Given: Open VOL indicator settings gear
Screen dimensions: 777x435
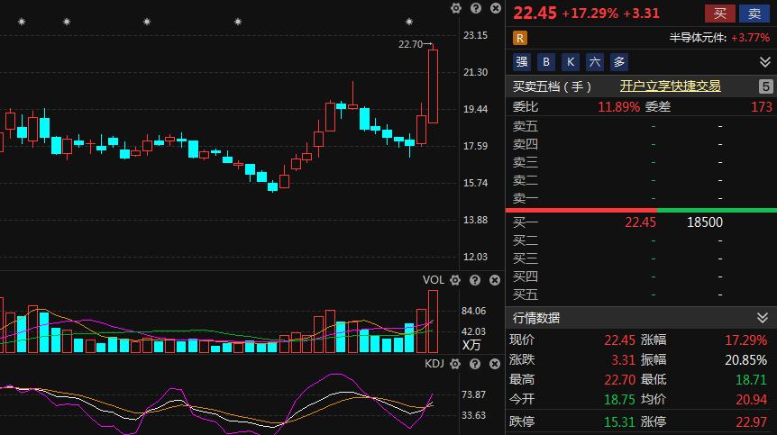Looking at the screenshot, I should pyautogui.click(x=455, y=280).
